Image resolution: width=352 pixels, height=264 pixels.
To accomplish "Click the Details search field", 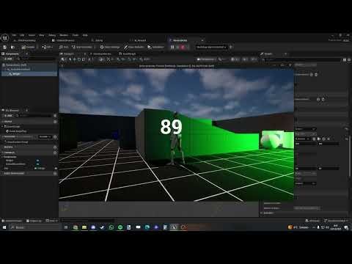I will point(302,59).
